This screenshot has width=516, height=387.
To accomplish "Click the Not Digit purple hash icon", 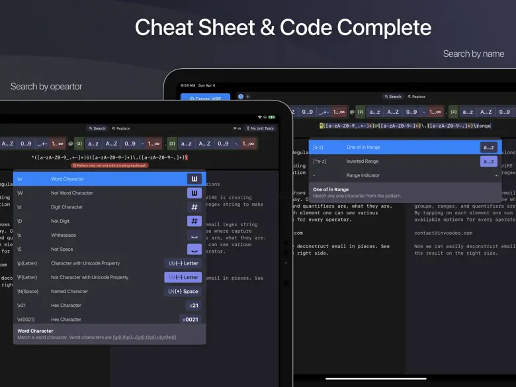I will 194,221.
